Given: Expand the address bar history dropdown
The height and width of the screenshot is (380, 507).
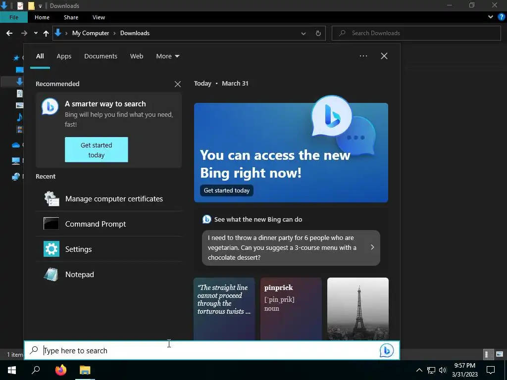Looking at the screenshot, I should pos(304,33).
